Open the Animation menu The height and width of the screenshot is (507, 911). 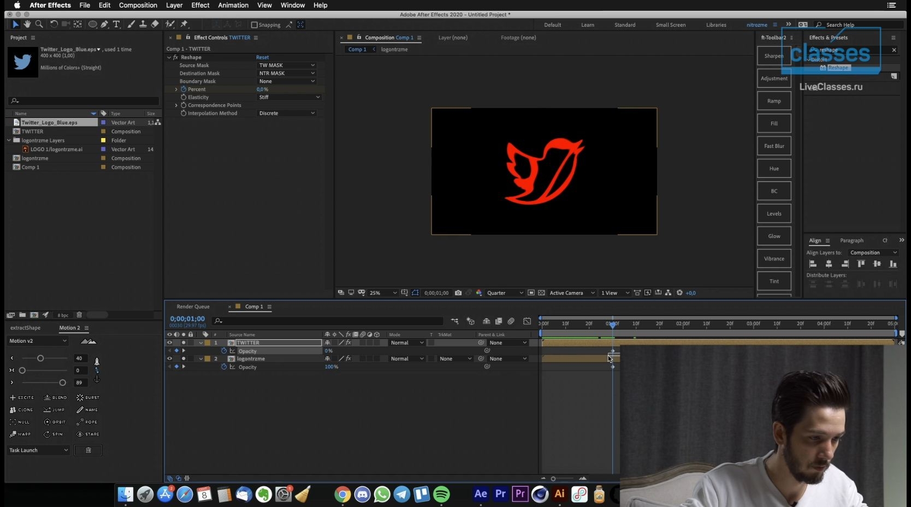[x=233, y=5]
